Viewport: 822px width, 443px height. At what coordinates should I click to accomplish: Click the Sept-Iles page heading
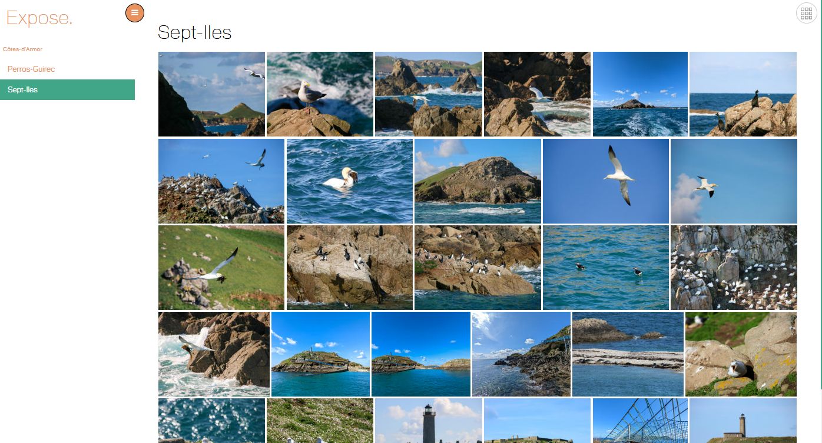point(195,32)
